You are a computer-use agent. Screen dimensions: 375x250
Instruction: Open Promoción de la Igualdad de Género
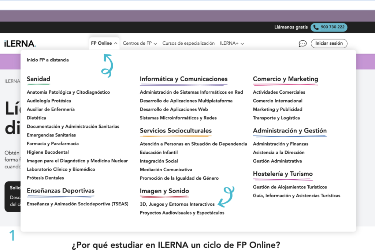point(179,178)
